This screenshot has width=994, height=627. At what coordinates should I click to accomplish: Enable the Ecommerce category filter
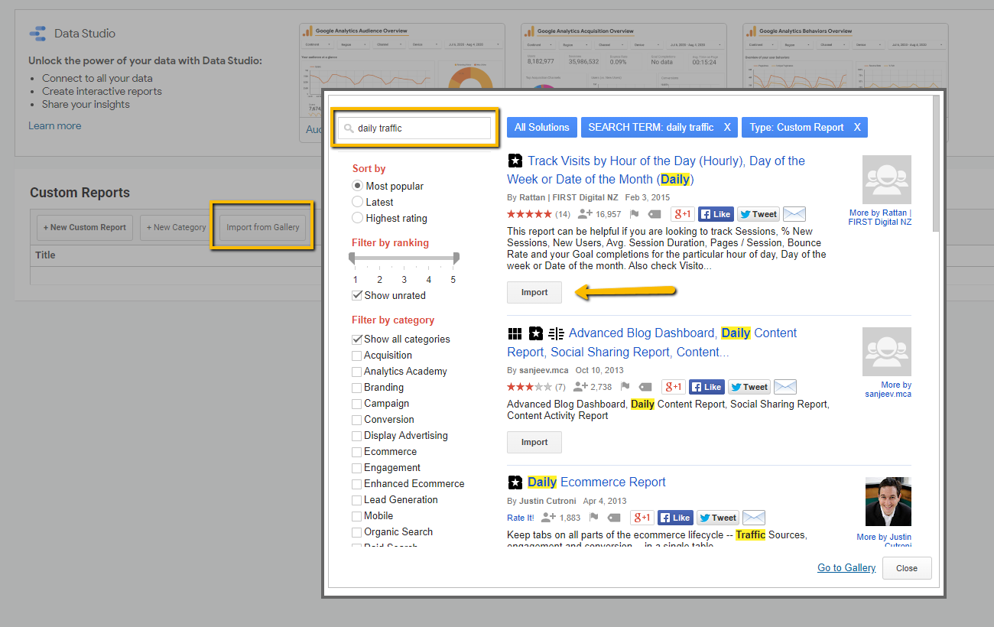tap(356, 451)
